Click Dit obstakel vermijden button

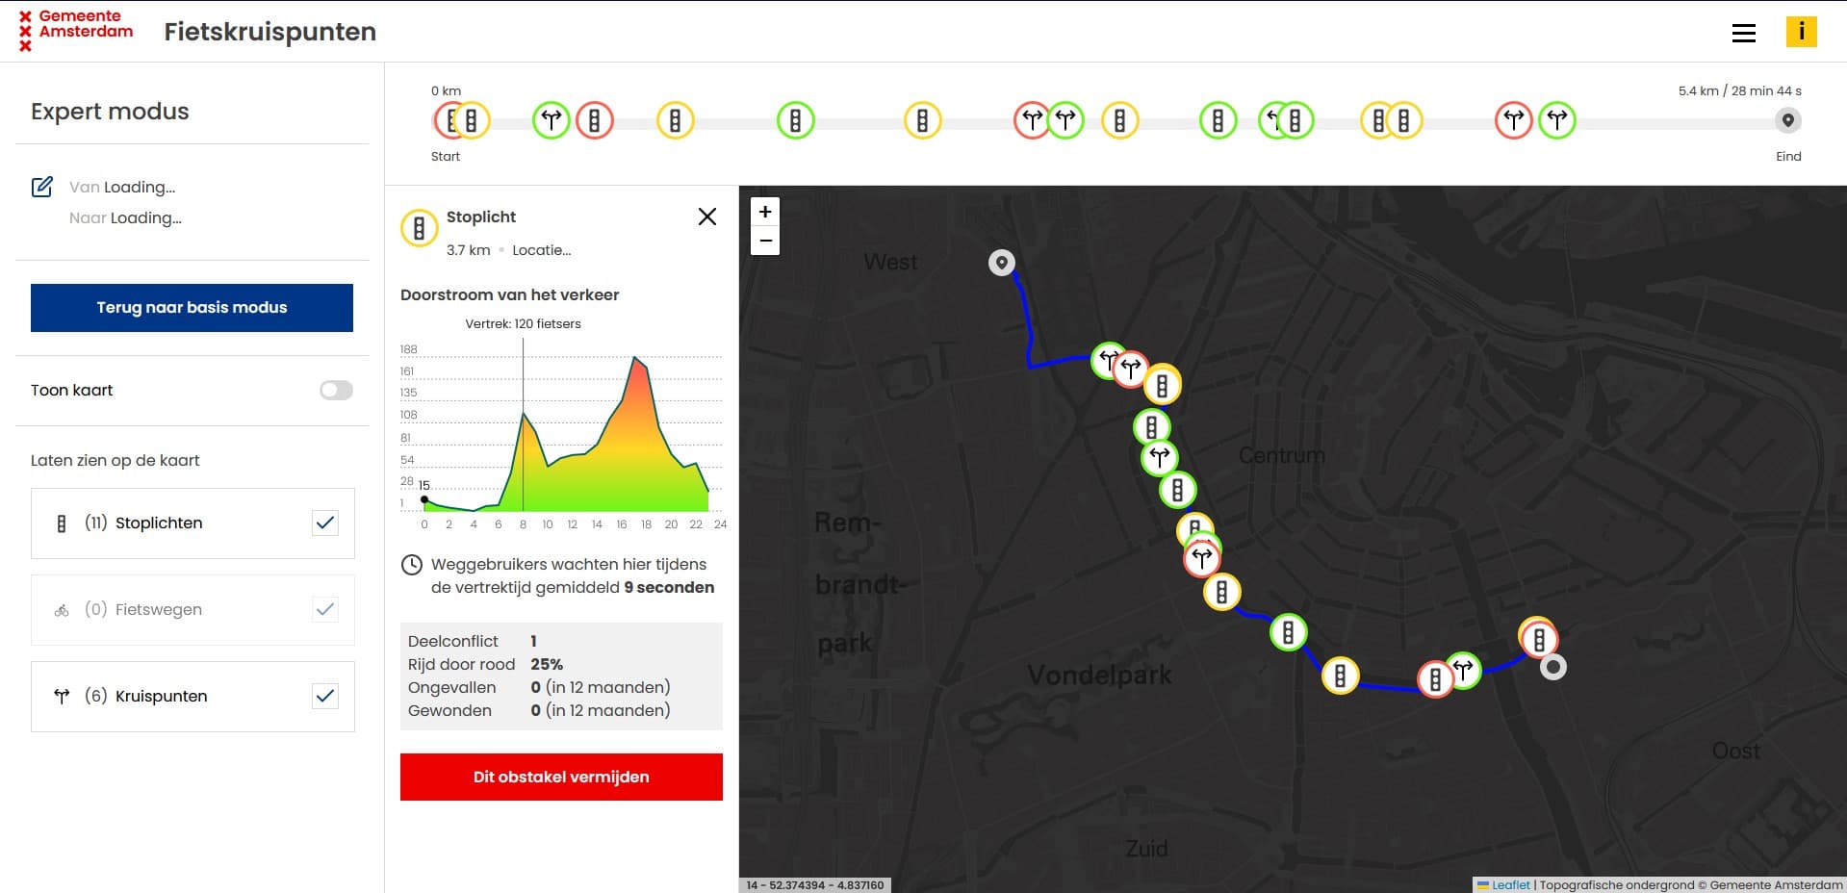coord(561,777)
